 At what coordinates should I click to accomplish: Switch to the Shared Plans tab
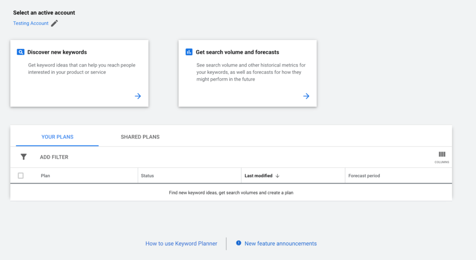point(140,137)
